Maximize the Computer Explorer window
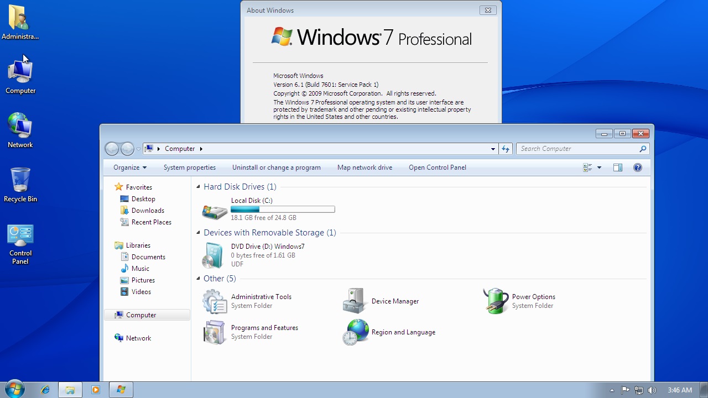 pyautogui.click(x=622, y=133)
